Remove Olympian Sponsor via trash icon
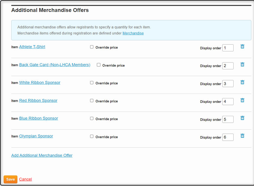 pos(242,136)
